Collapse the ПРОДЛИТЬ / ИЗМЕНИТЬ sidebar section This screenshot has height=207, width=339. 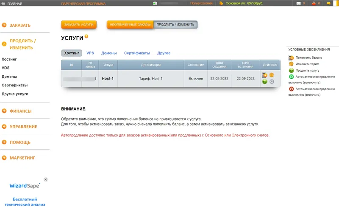click(x=23, y=44)
